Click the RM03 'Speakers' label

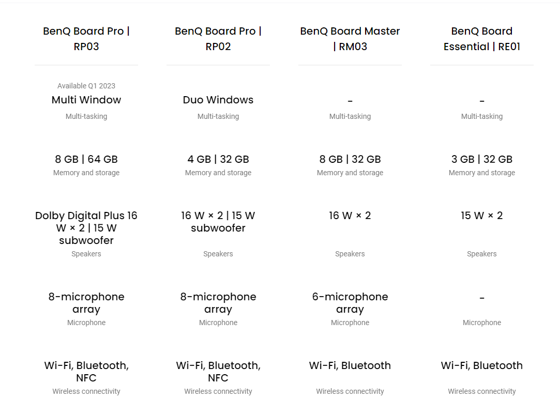pos(350,254)
